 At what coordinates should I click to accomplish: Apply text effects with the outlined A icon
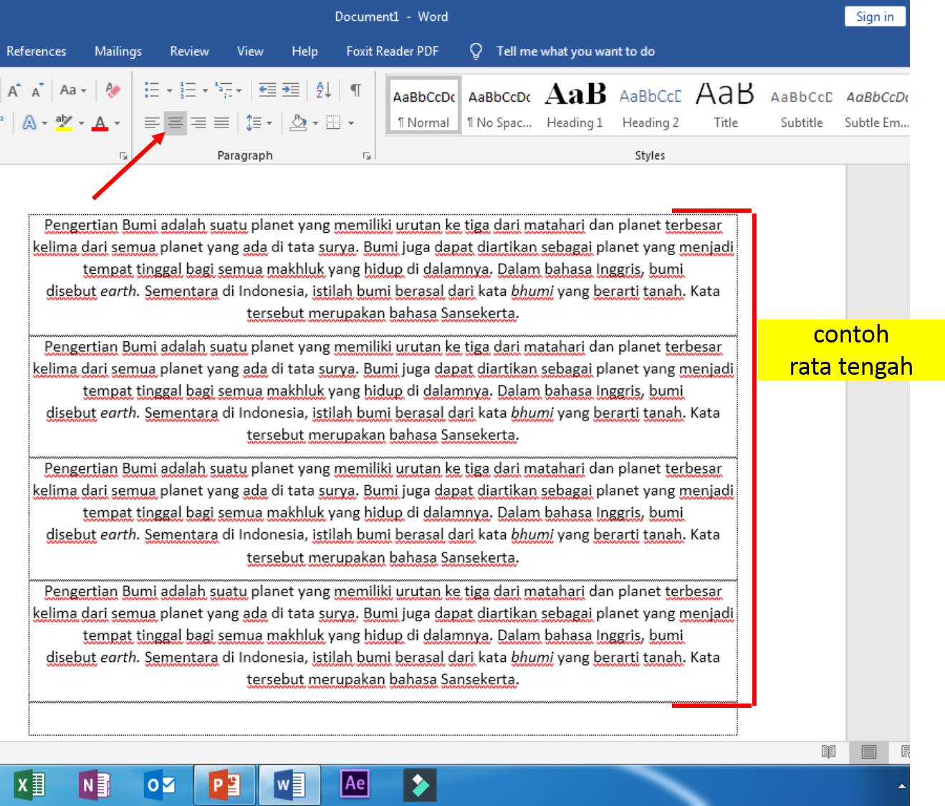coord(29,123)
